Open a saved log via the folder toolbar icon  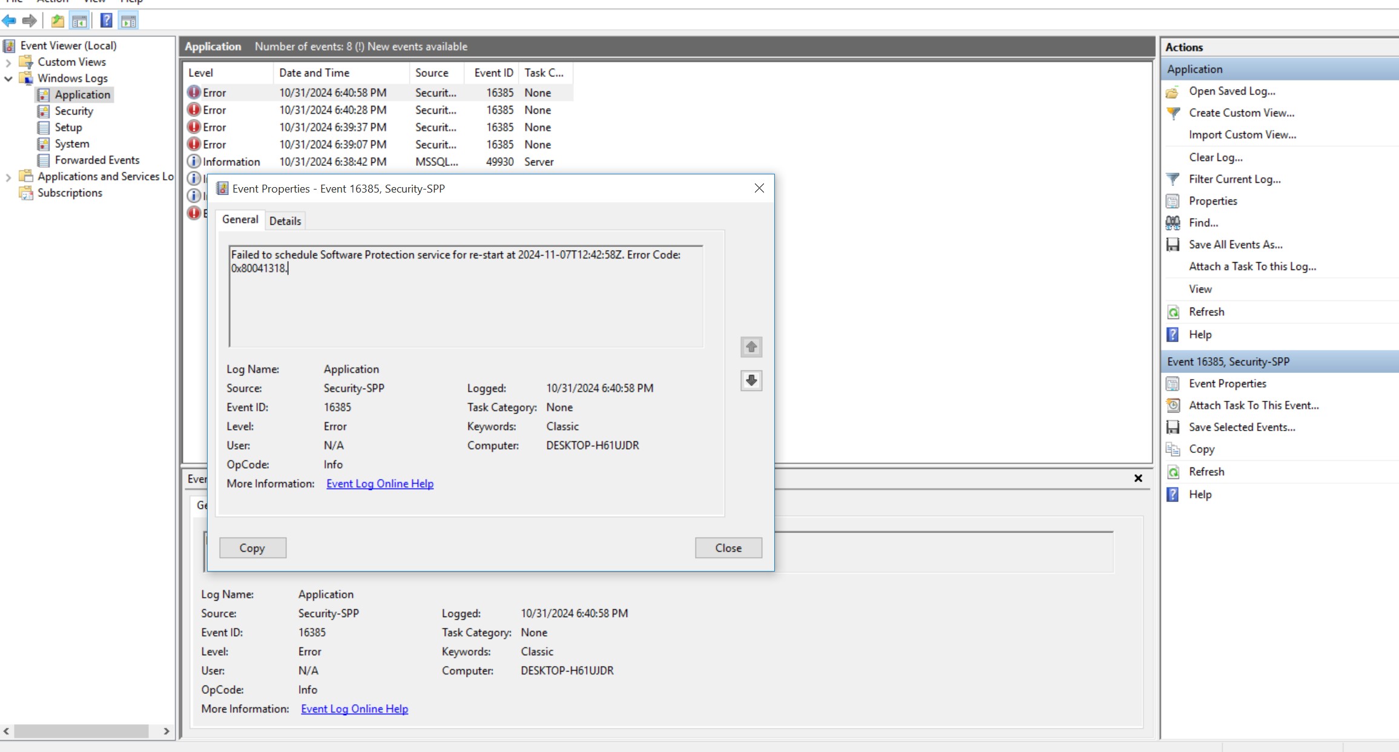[57, 21]
